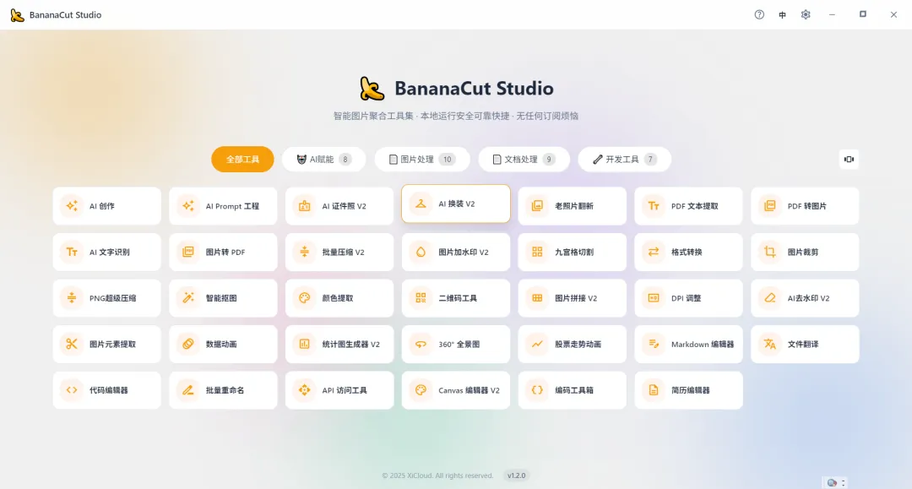Switch to the 图片处理 tab

tap(422, 160)
